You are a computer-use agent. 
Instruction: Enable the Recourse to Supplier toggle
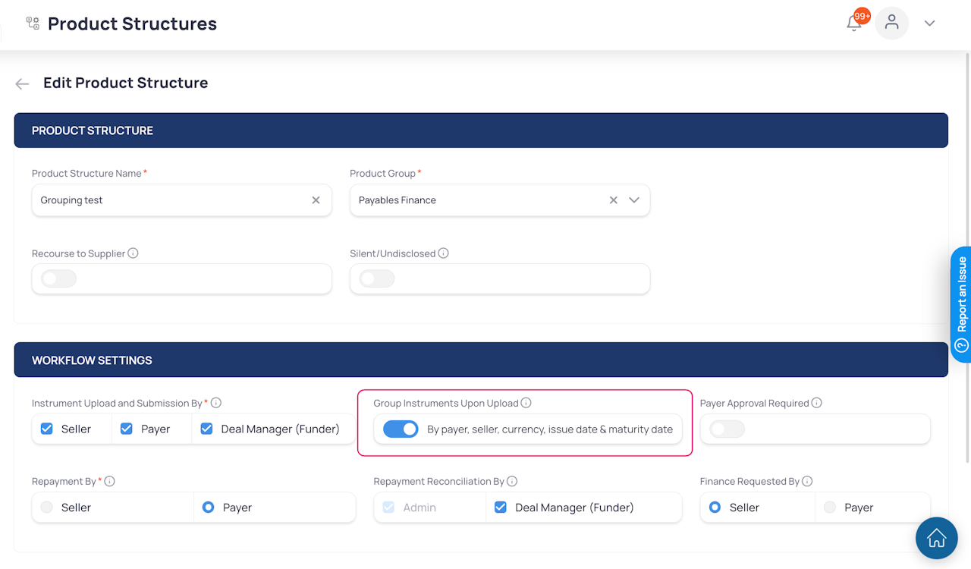pyautogui.click(x=58, y=279)
